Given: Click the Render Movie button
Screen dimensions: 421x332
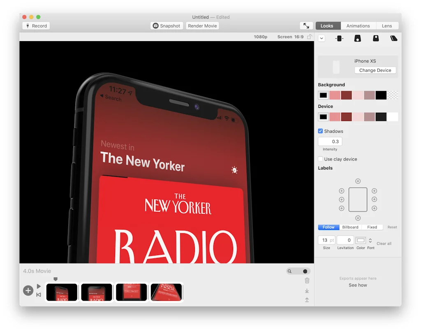Looking at the screenshot, I should coord(202,26).
